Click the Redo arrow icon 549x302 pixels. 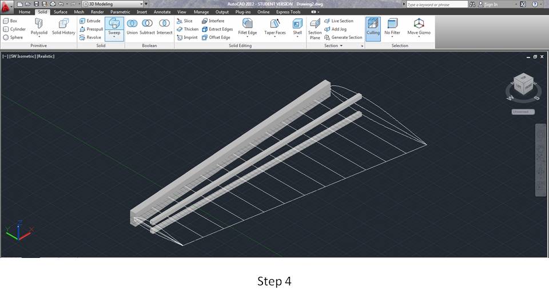73,4
